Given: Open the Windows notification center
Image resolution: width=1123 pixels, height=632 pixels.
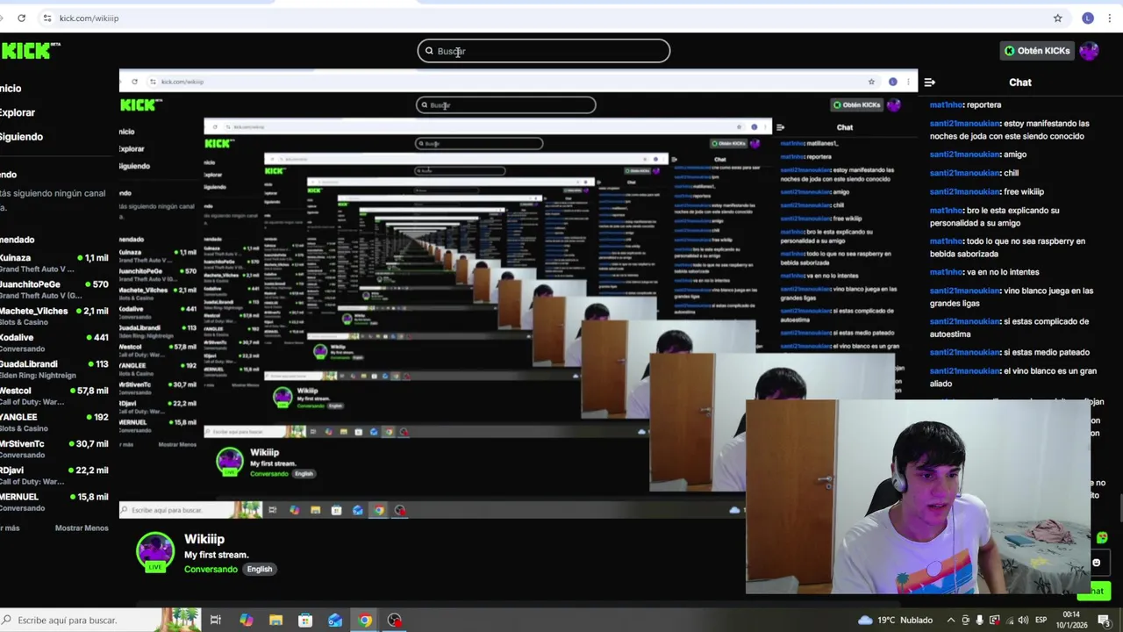Looking at the screenshot, I should pos(1105,621).
